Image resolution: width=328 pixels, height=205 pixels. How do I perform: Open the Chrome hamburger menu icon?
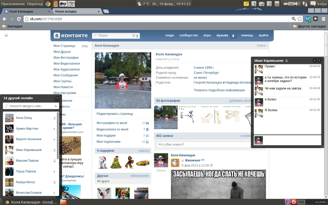324,19
